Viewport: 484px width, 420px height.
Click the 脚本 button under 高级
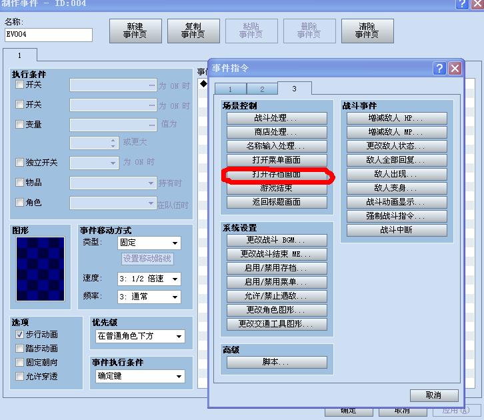point(277,362)
